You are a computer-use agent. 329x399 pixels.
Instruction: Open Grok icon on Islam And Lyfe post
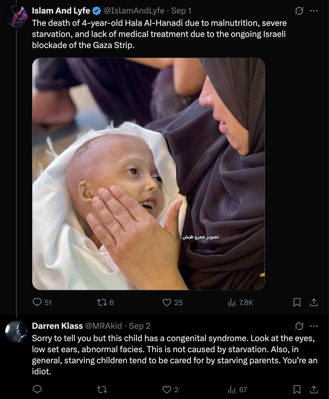tap(299, 11)
